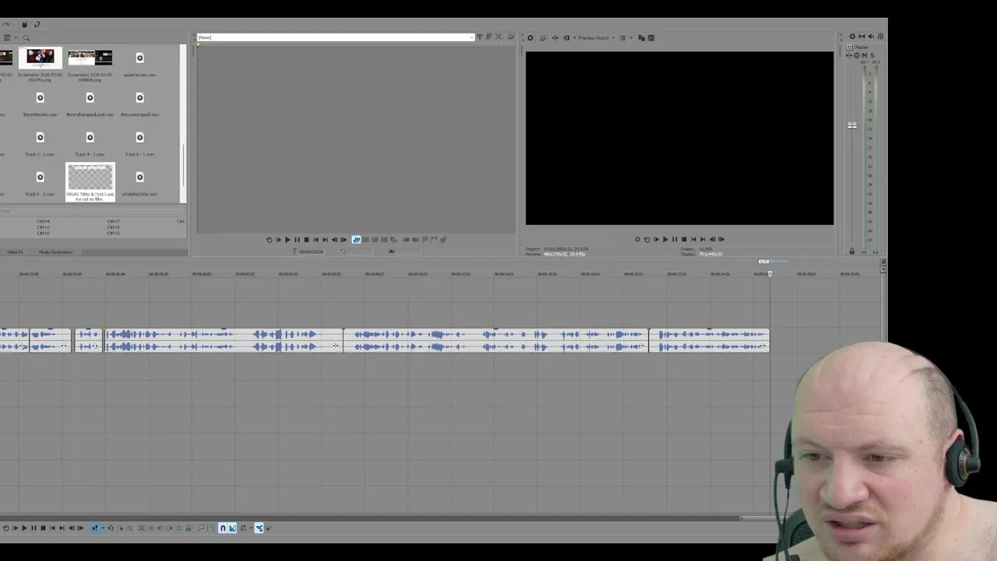
Task: Play timeline from bottom transport bar
Action: coord(24,528)
